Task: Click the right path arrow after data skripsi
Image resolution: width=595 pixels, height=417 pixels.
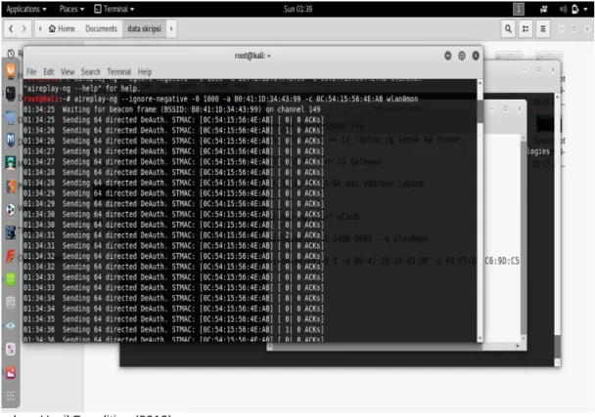Action: [171, 28]
